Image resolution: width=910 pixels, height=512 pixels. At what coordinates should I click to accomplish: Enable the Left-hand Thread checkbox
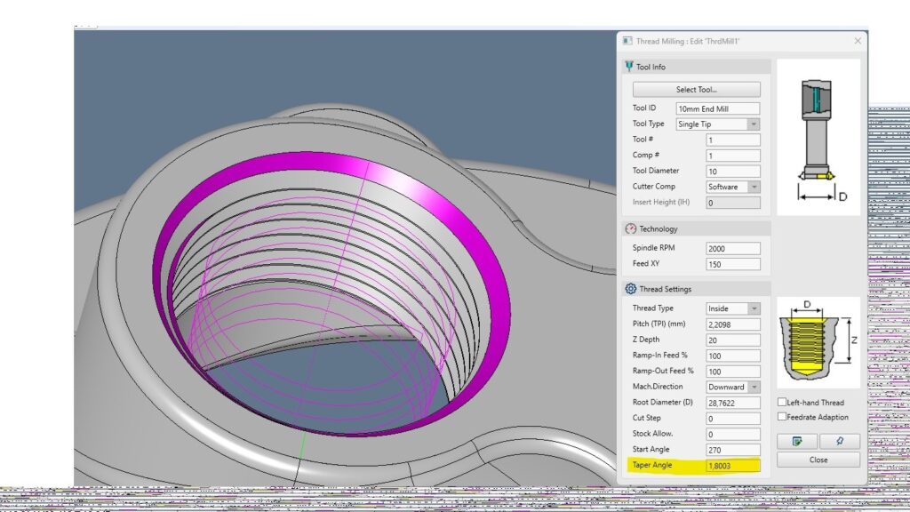pyautogui.click(x=782, y=403)
